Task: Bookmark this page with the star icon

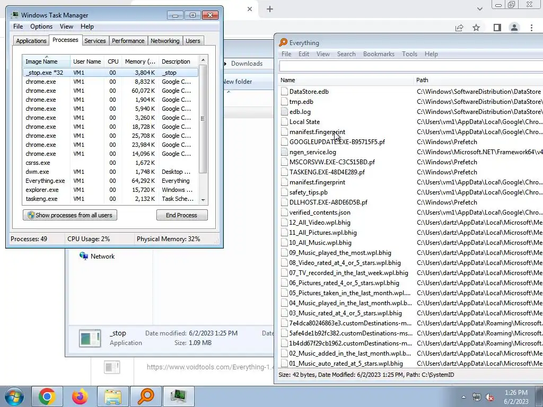Action: (476, 28)
